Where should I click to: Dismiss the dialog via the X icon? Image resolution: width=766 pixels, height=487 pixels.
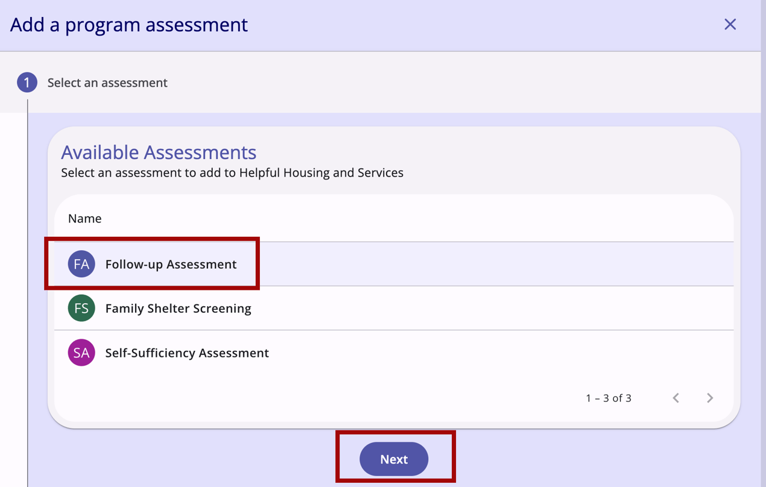coord(730,24)
